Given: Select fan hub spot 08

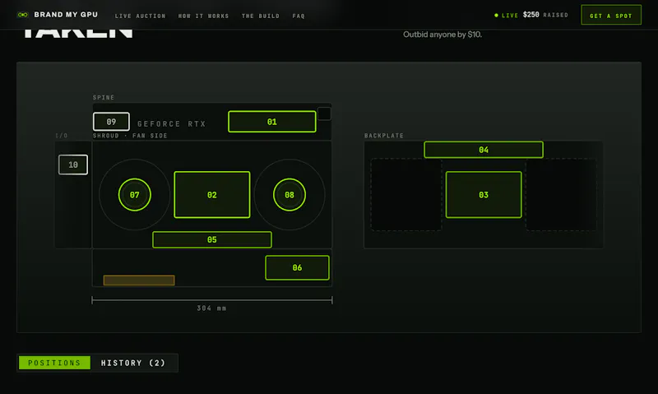Looking at the screenshot, I should coord(290,195).
